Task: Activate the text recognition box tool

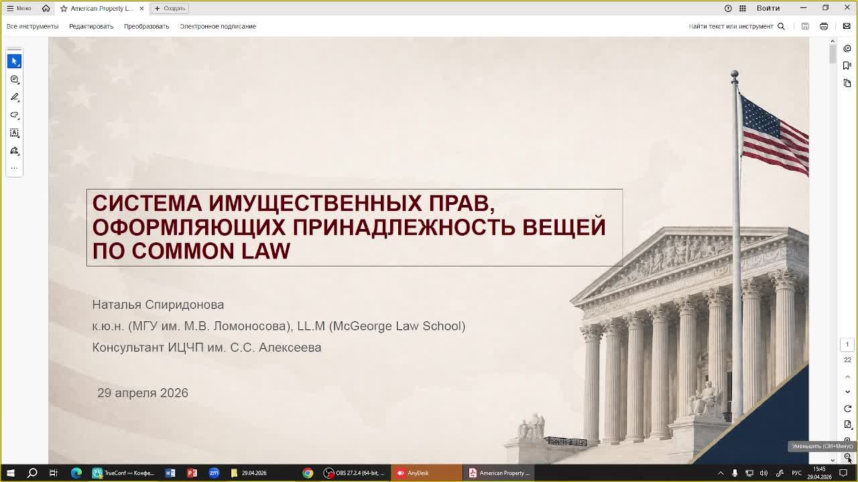Action: [x=14, y=133]
